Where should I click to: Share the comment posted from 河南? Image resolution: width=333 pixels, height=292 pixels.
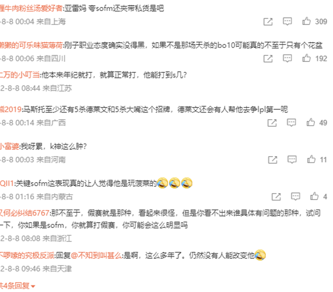pyautogui.click(x=273, y=160)
